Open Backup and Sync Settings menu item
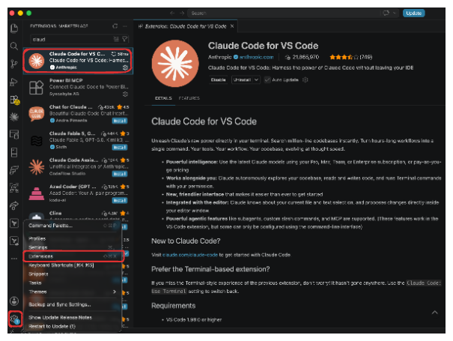This screenshot has width=453, height=341. 73,304
